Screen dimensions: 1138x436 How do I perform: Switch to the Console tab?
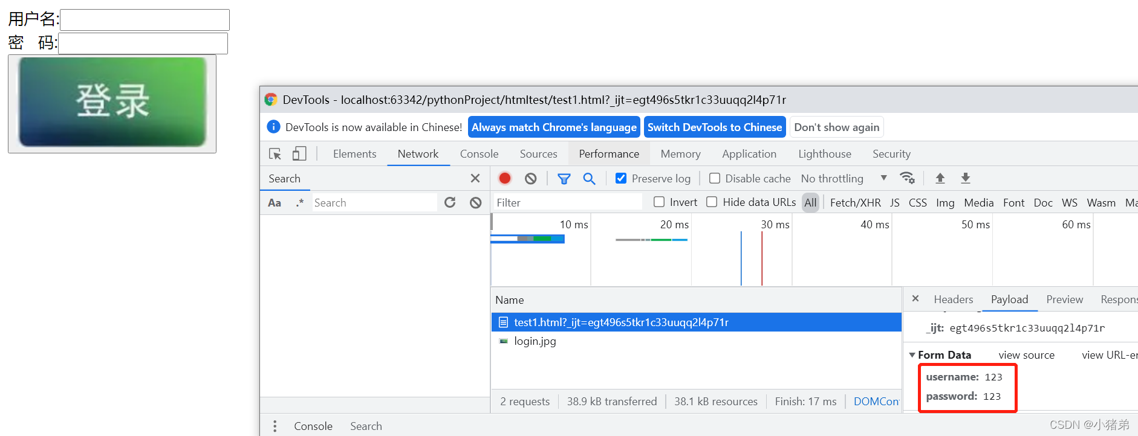tap(479, 154)
